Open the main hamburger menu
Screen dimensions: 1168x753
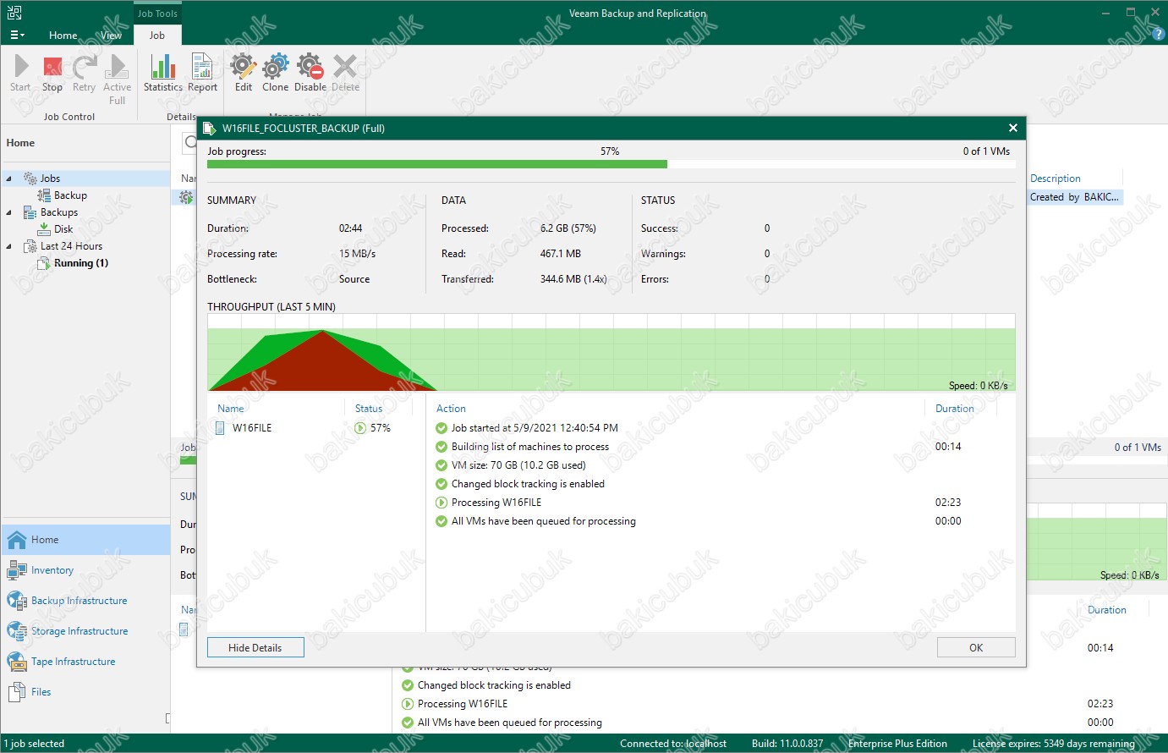click(17, 36)
